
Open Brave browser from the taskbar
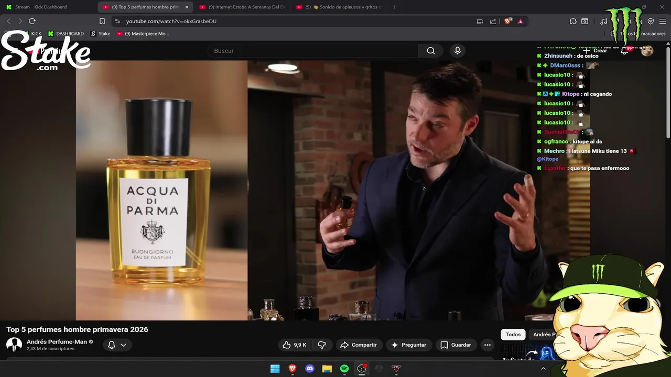tap(293, 369)
